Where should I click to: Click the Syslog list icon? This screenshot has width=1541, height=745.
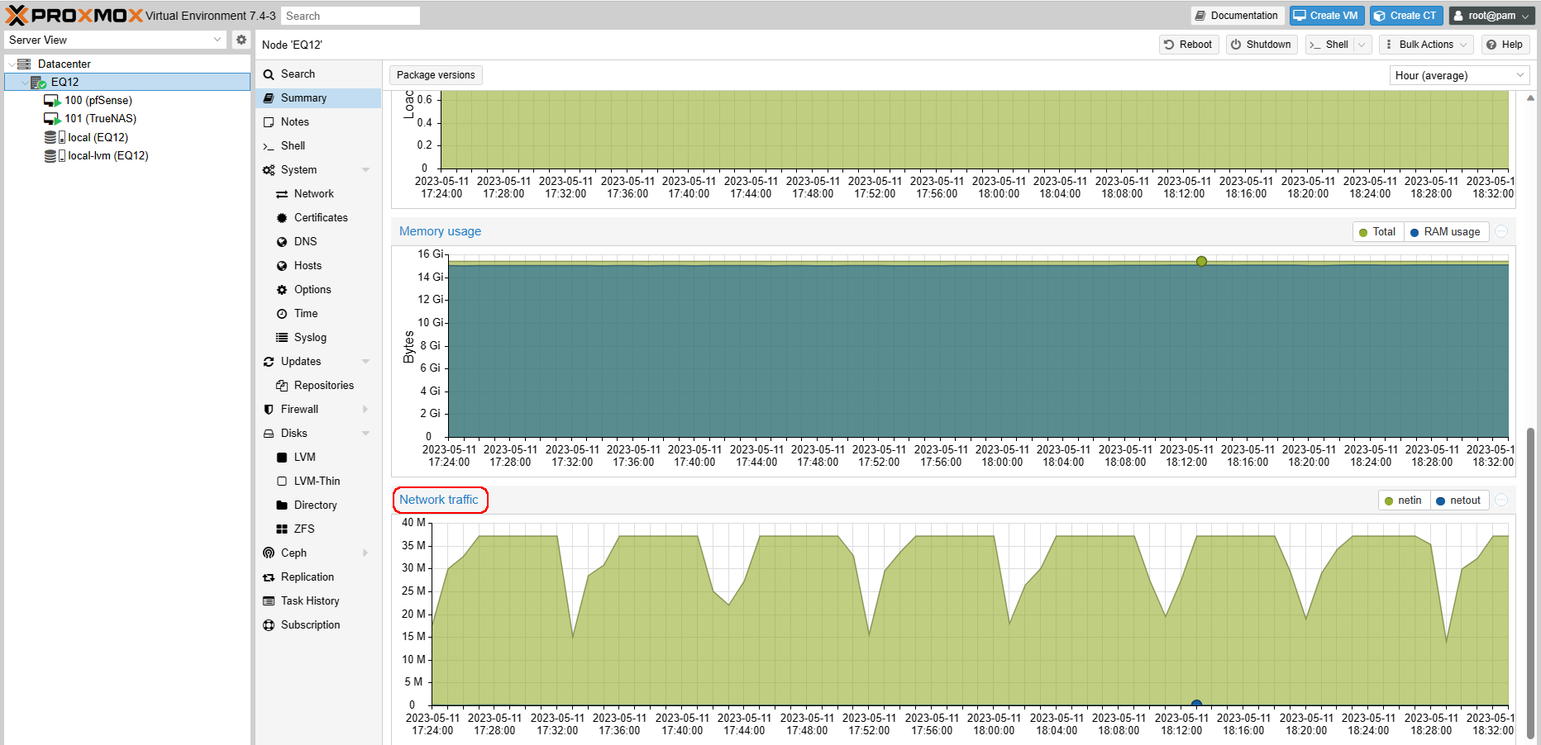coord(282,337)
